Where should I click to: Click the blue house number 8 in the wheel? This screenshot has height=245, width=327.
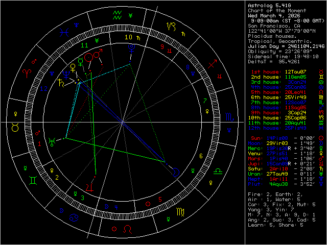188,67
